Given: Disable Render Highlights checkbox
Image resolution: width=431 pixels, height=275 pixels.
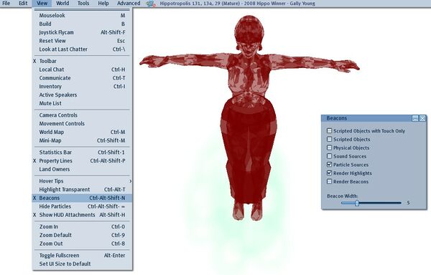Looking at the screenshot, I should 329,173.
